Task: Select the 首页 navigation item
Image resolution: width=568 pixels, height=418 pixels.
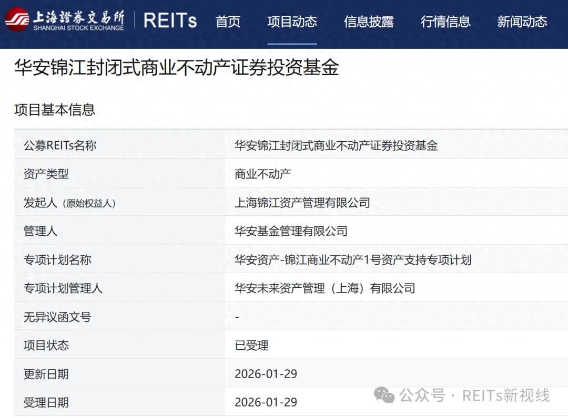Action: (227, 22)
